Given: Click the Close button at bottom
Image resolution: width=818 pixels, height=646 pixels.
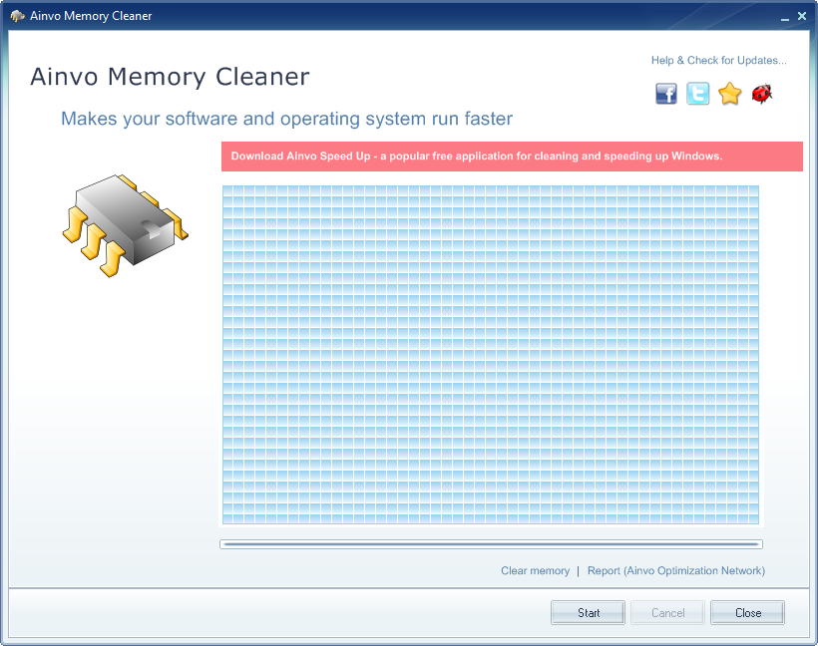Looking at the screenshot, I should [747, 613].
